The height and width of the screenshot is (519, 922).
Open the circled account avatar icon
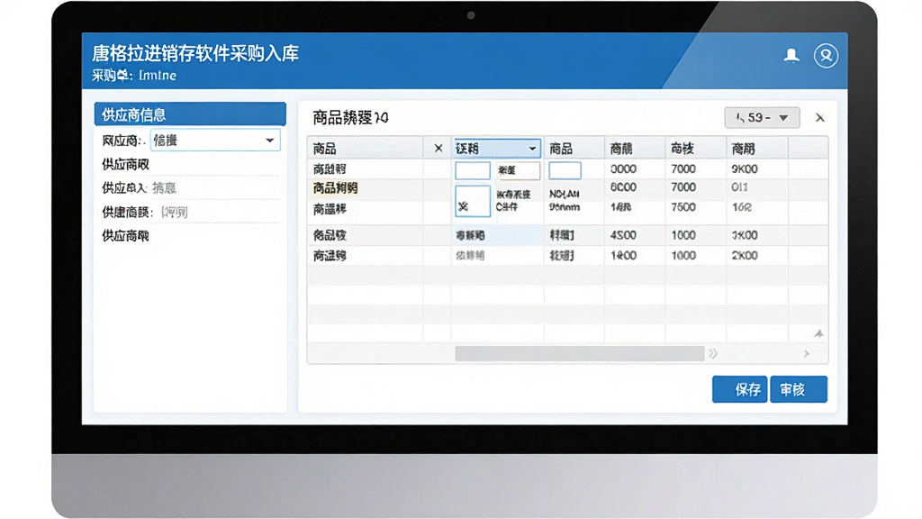[826, 55]
